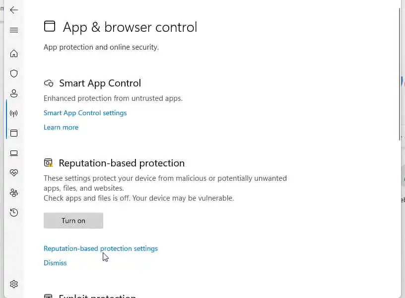Click the Reputation-based protection warning icon
Viewport: 405px width, 298px height.
(48, 163)
